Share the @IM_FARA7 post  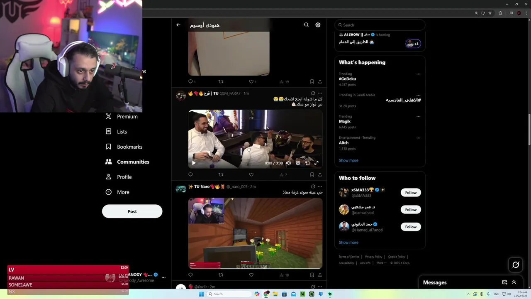click(x=320, y=174)
